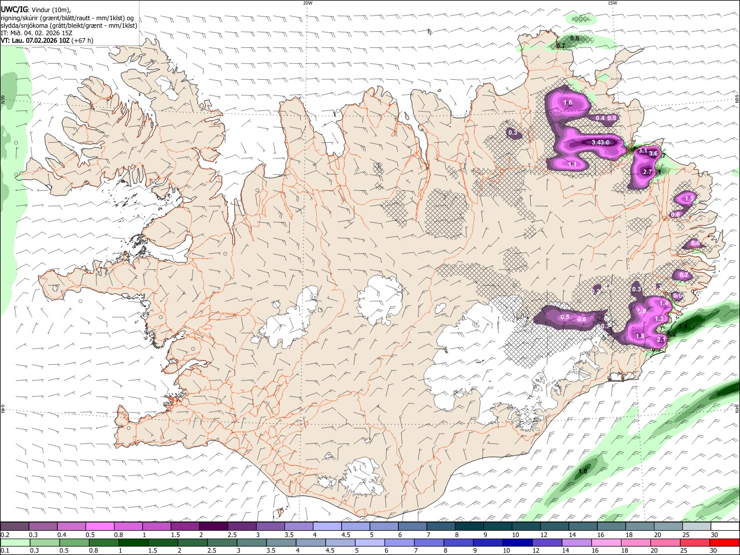740x555 pixels.
Task: Click the 0.2 label on the snow scale
Action: point(5,535)
